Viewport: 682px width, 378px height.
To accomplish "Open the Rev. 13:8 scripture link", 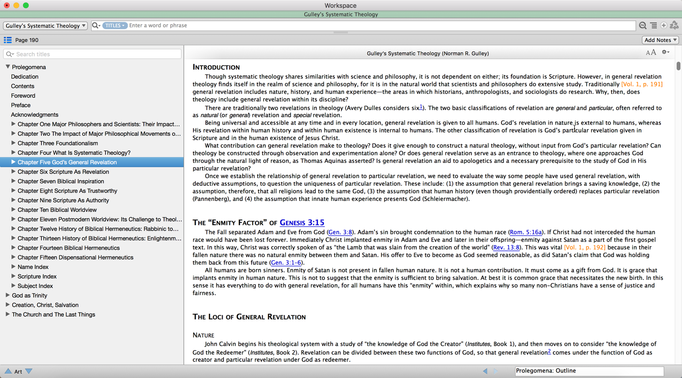I will 506,248.
